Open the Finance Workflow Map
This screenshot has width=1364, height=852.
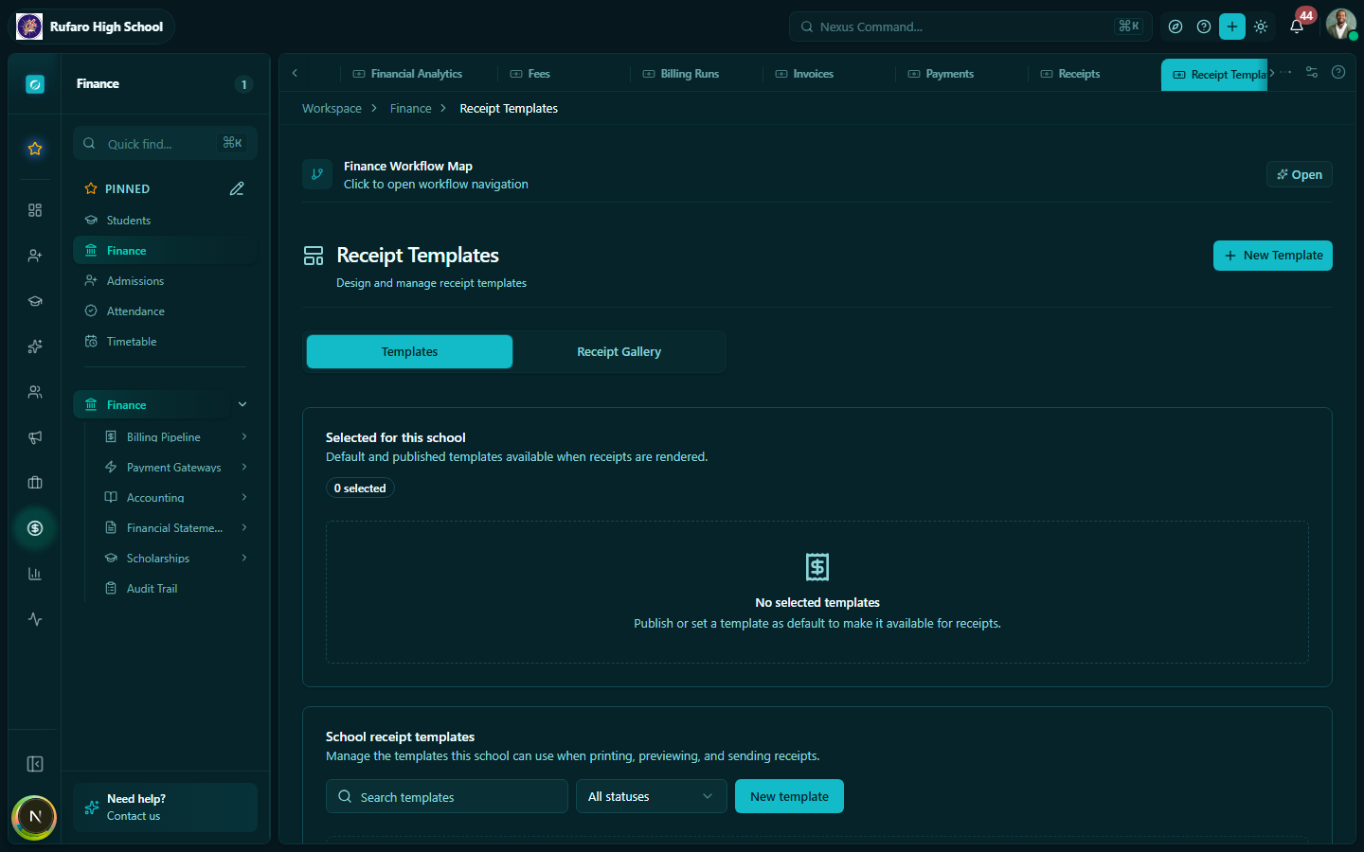pos(1300,174)
